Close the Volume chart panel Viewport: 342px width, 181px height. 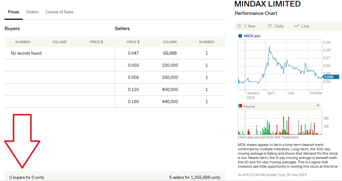[x=318, y=106]
